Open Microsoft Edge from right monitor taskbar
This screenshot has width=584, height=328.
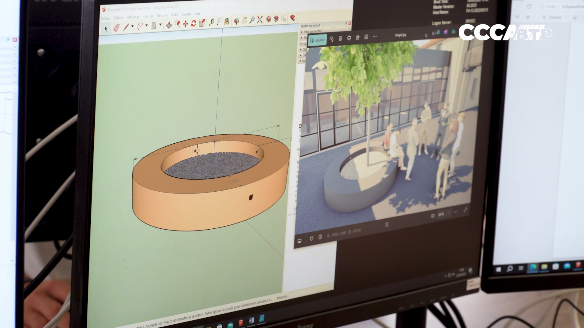[533, 267]
